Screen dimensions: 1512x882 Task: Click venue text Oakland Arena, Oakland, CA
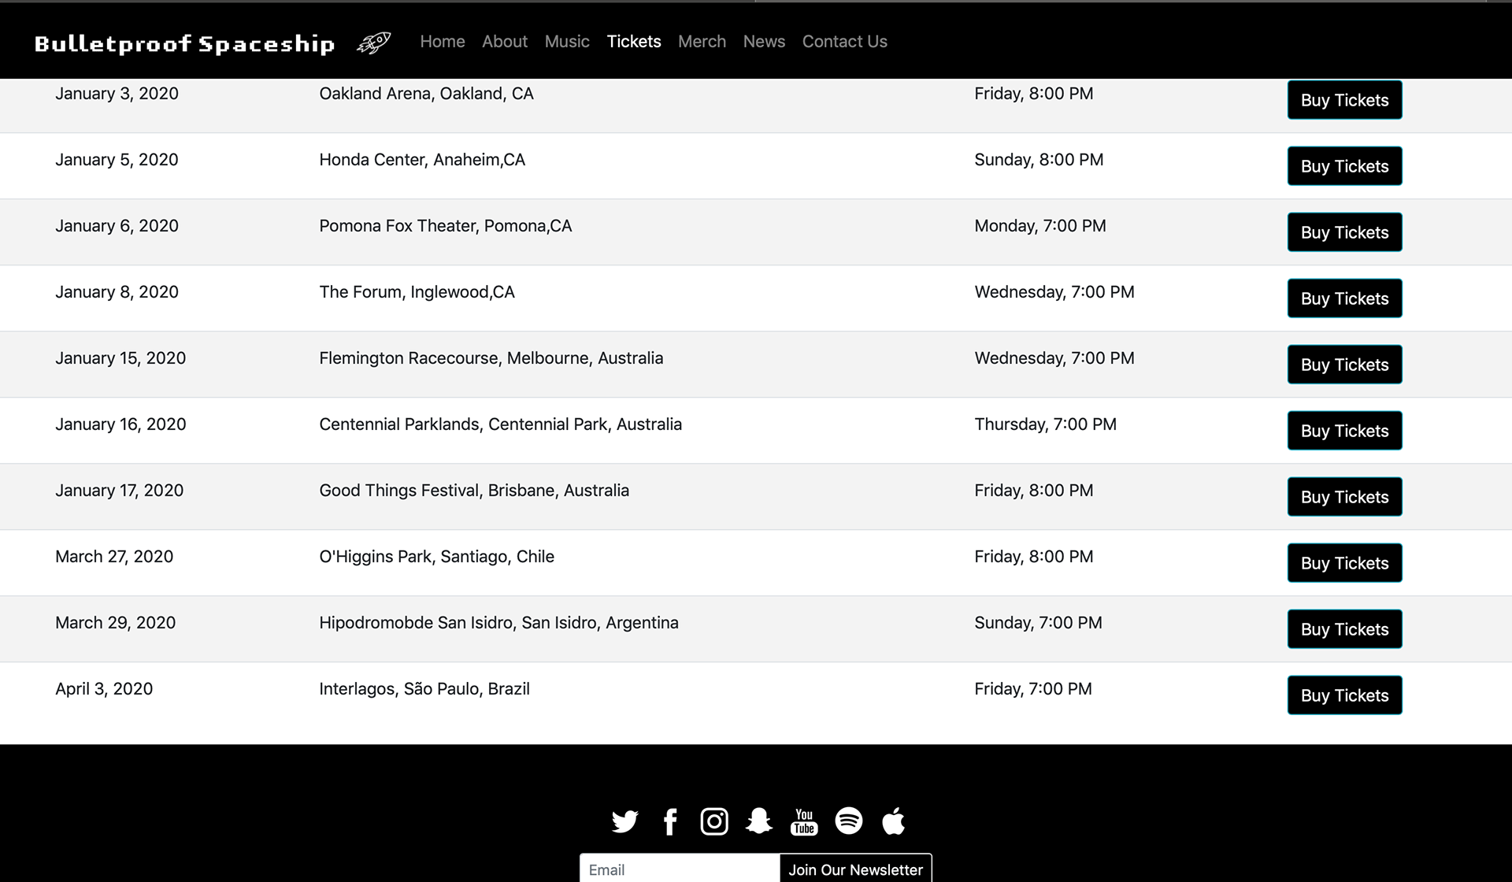coord(426,94)
